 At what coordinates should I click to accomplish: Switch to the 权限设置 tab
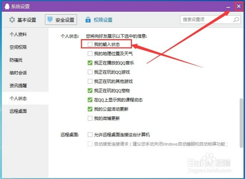[99, 20]
